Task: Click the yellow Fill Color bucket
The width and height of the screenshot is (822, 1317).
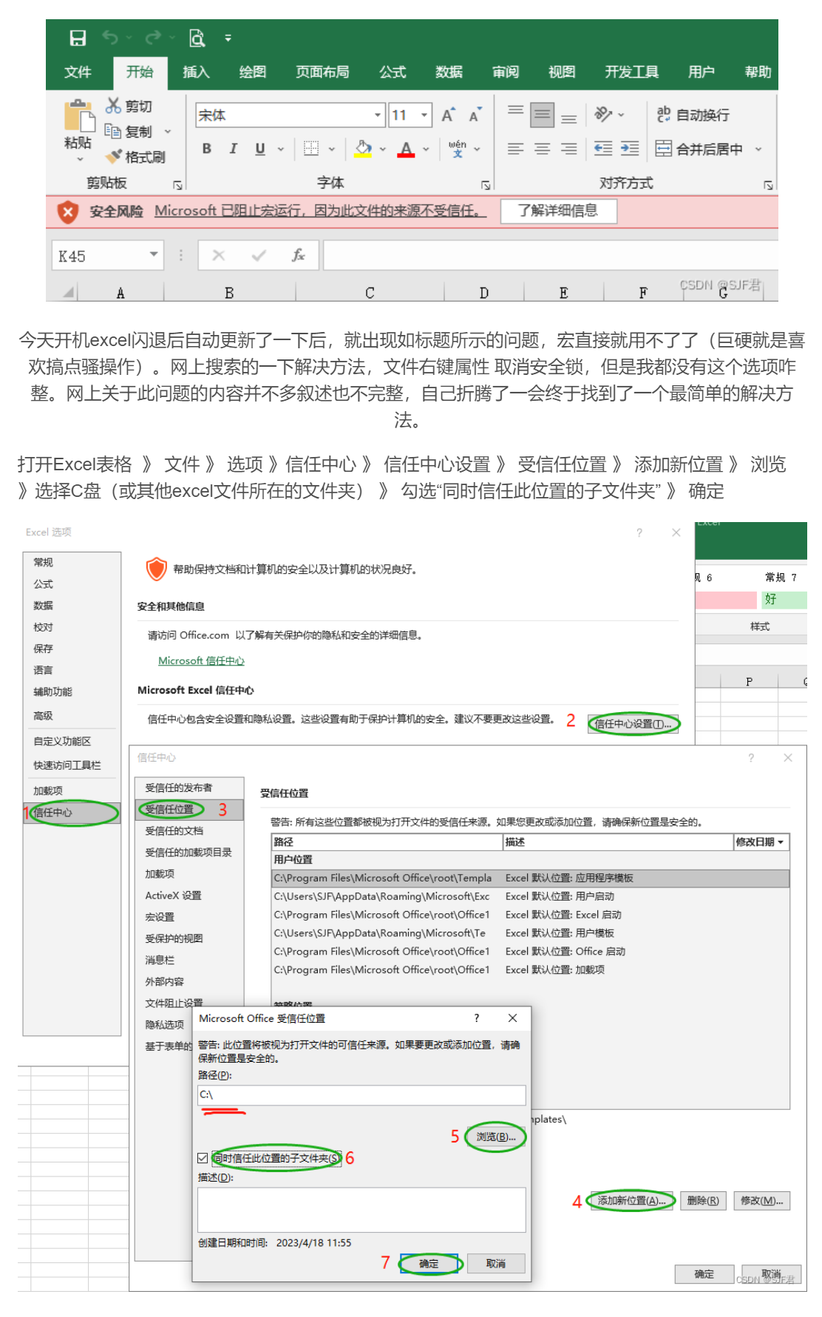Action: click(x=363, y=149)
